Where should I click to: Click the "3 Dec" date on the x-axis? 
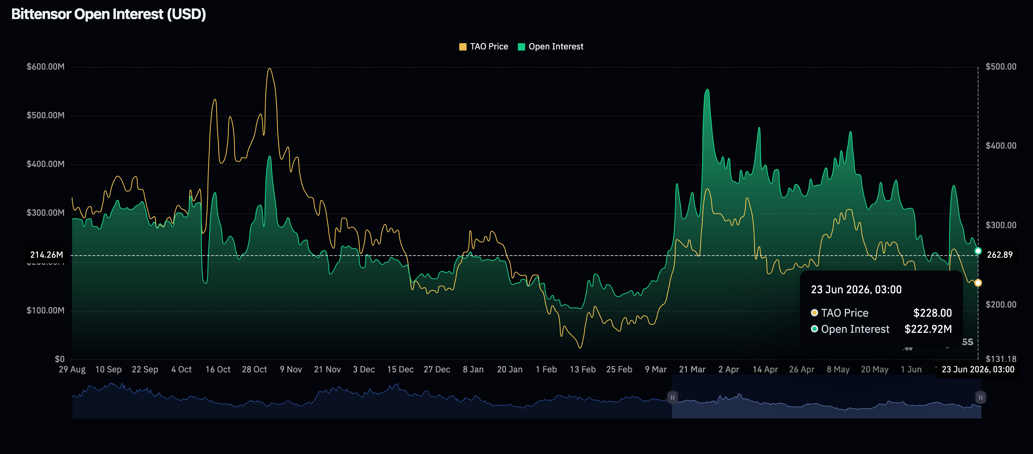pyautogui.click(x=364, y=369)
